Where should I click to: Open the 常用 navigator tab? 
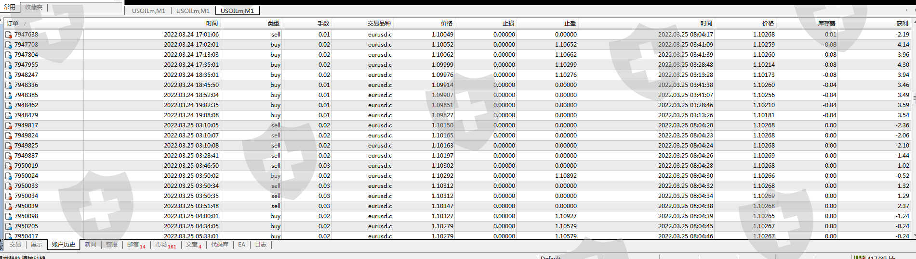[10, 7]
